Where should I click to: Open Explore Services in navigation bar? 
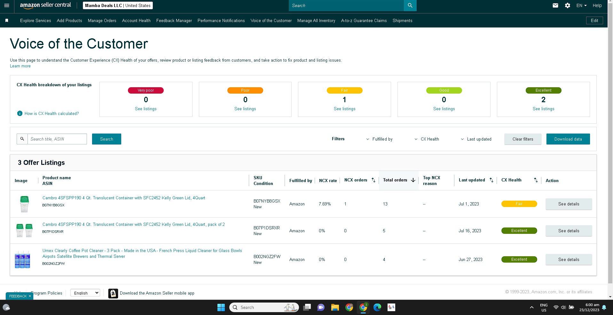[x=35, y=20]
